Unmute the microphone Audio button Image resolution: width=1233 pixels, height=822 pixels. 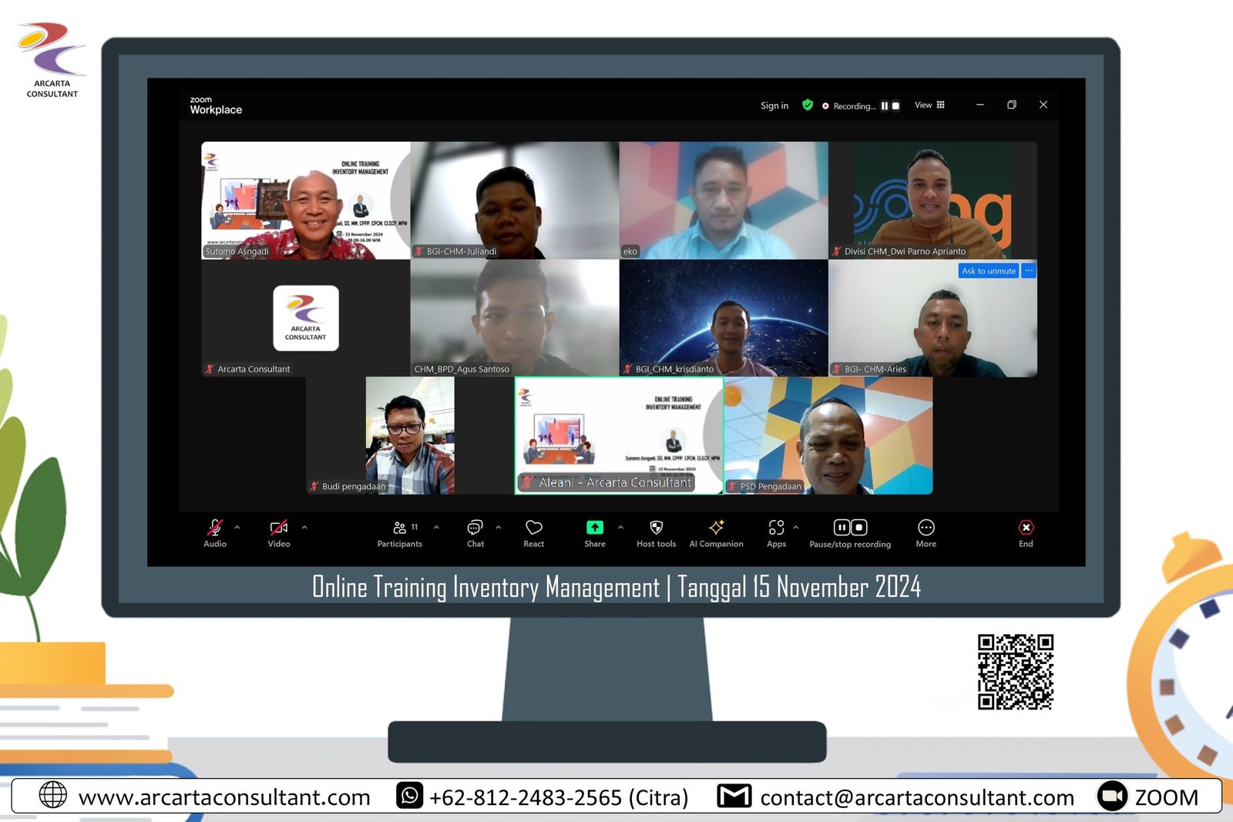(215, 533)
